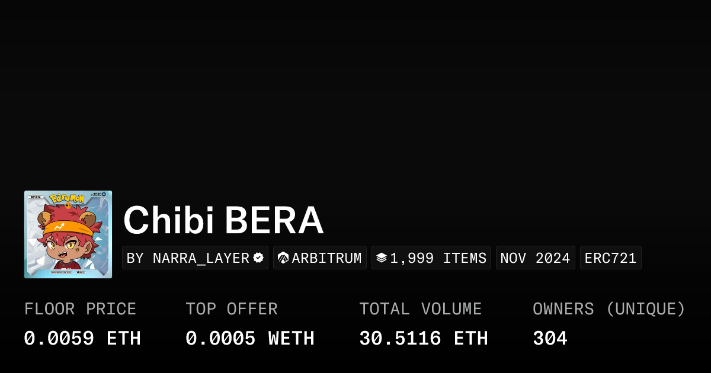Click the NOV 2024 date tag
The height and width of the screenshot is (373, 711).
point(535,258)
